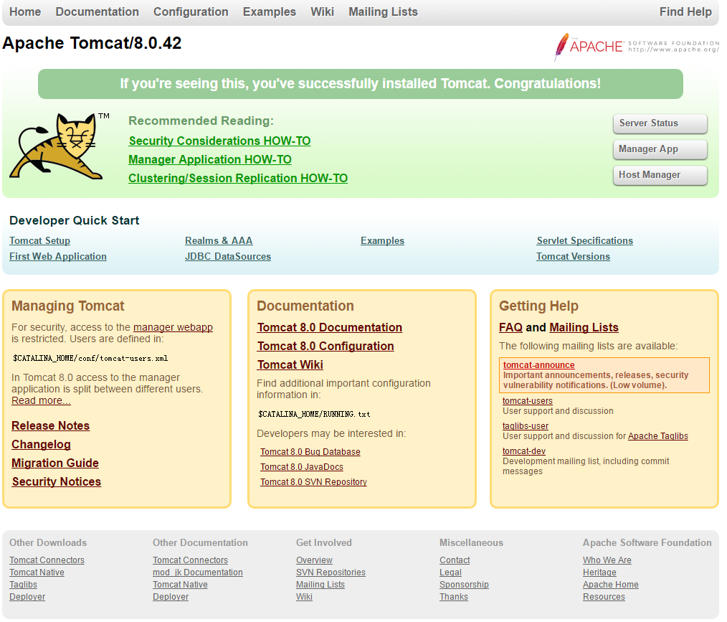Open Legal footer link
Viewport: 727px width, 622px height.
pos(450,572)
